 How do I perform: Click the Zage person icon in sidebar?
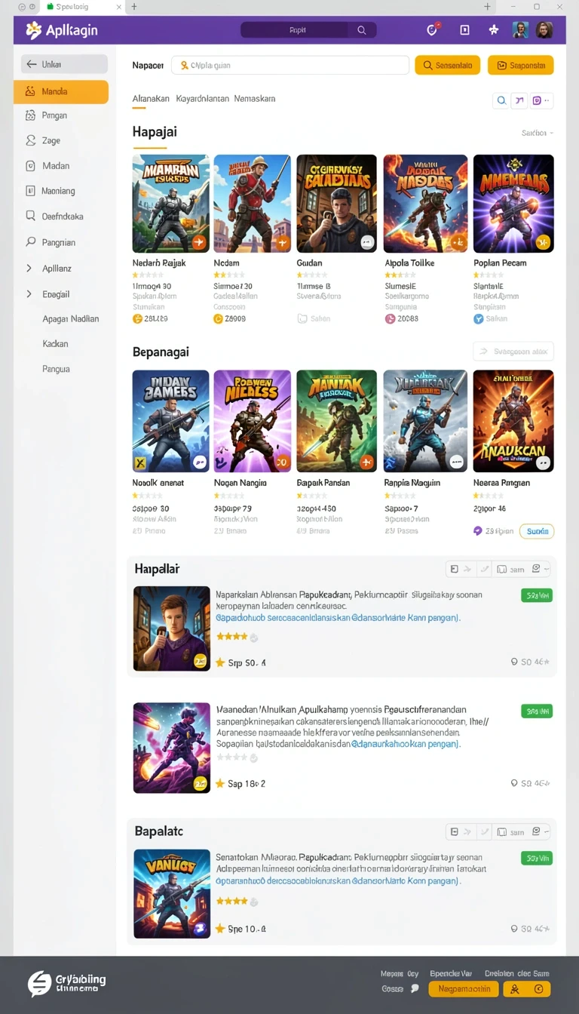[30, 140]
